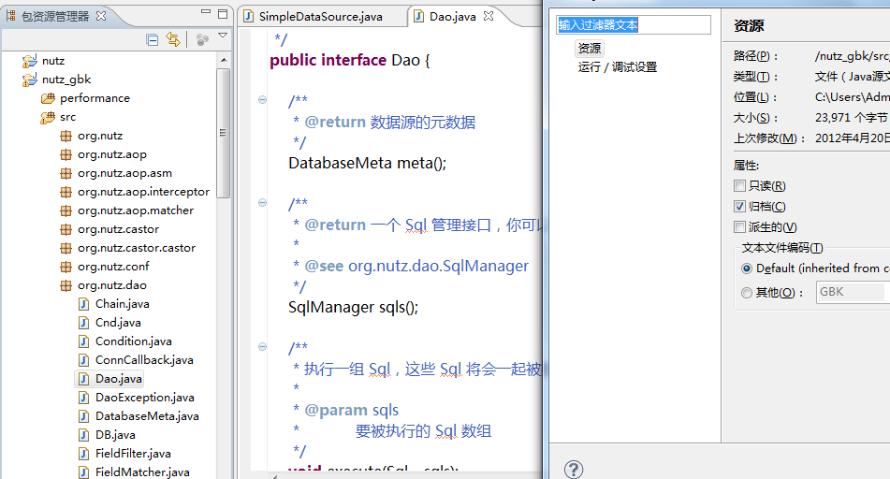The height and width of the screenshot is (479, 890).
Task: Click the Package Explorer scrollbar up arrow
Action: (x=224, y=60)
